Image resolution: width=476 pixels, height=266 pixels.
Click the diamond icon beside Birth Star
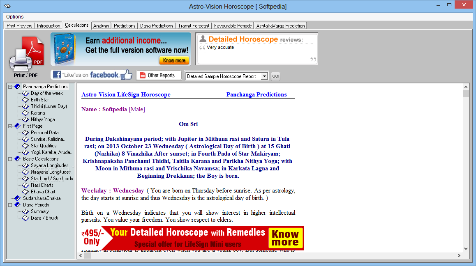(25, 100)
